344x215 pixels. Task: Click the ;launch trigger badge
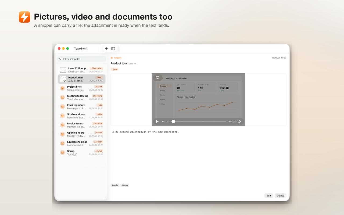tap(98, 142)
